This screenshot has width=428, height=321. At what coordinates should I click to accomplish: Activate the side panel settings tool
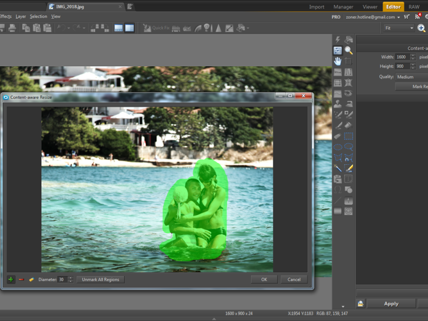[338, 50]
